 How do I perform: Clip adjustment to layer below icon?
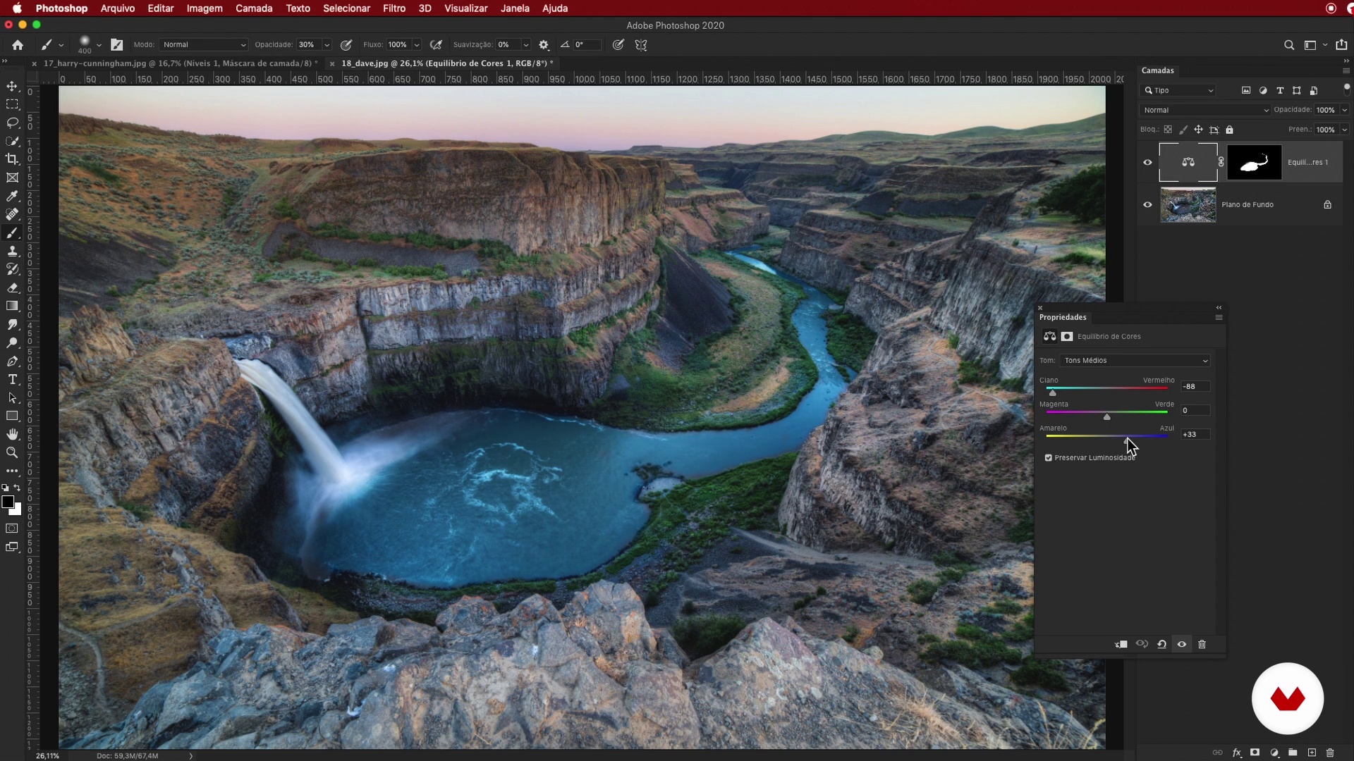point(1121,644)
